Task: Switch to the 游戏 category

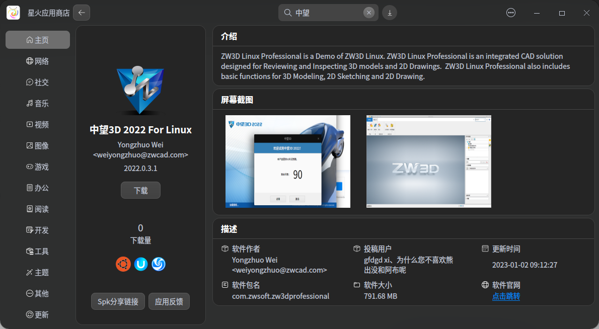Action: click(37, 167)
